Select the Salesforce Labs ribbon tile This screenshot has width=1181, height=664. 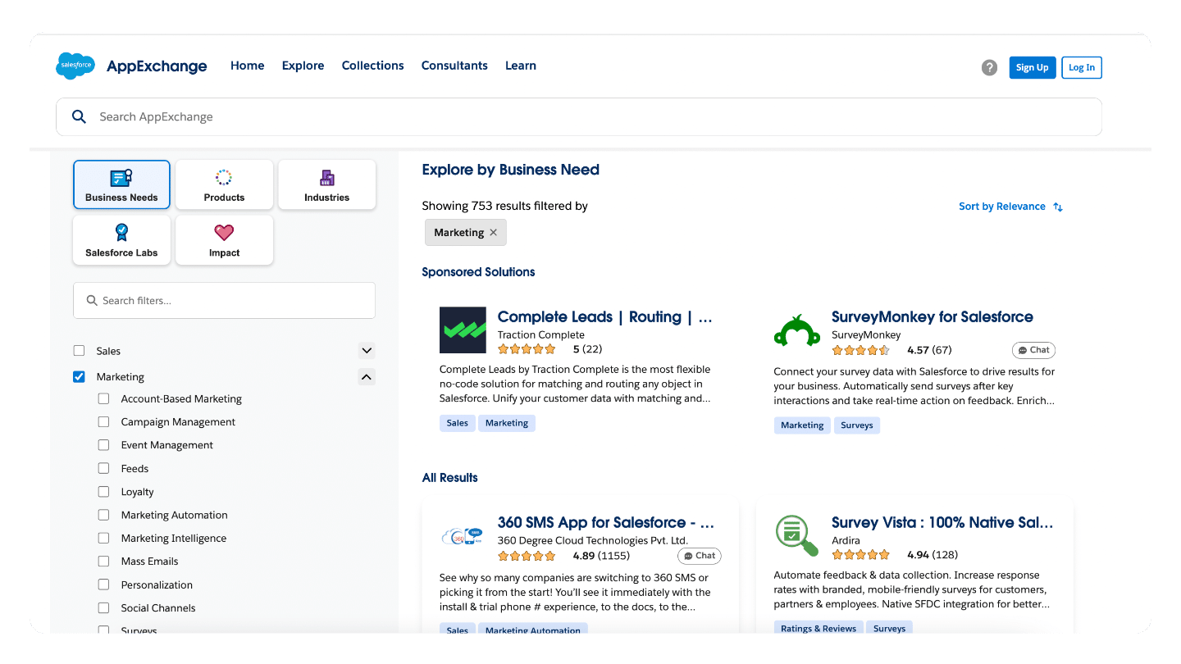(121, 240)
